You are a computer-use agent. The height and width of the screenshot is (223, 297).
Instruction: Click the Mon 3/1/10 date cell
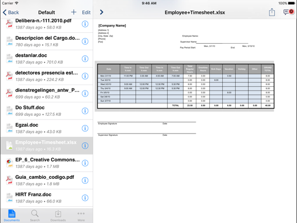pos(109,76)
